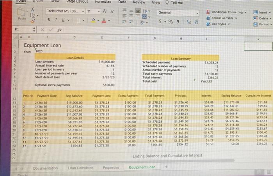Increase indent icon
The height and width of the screenshot is (176, 273).
[x=131, y=23]
